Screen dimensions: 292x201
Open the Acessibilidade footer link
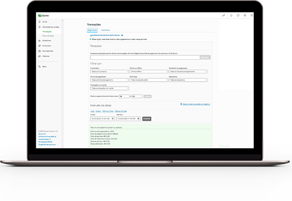[45, 139]
